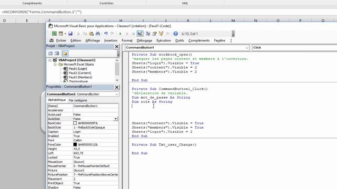
Task: Click the View Code icon in Project pane
Action: (51, 54)
